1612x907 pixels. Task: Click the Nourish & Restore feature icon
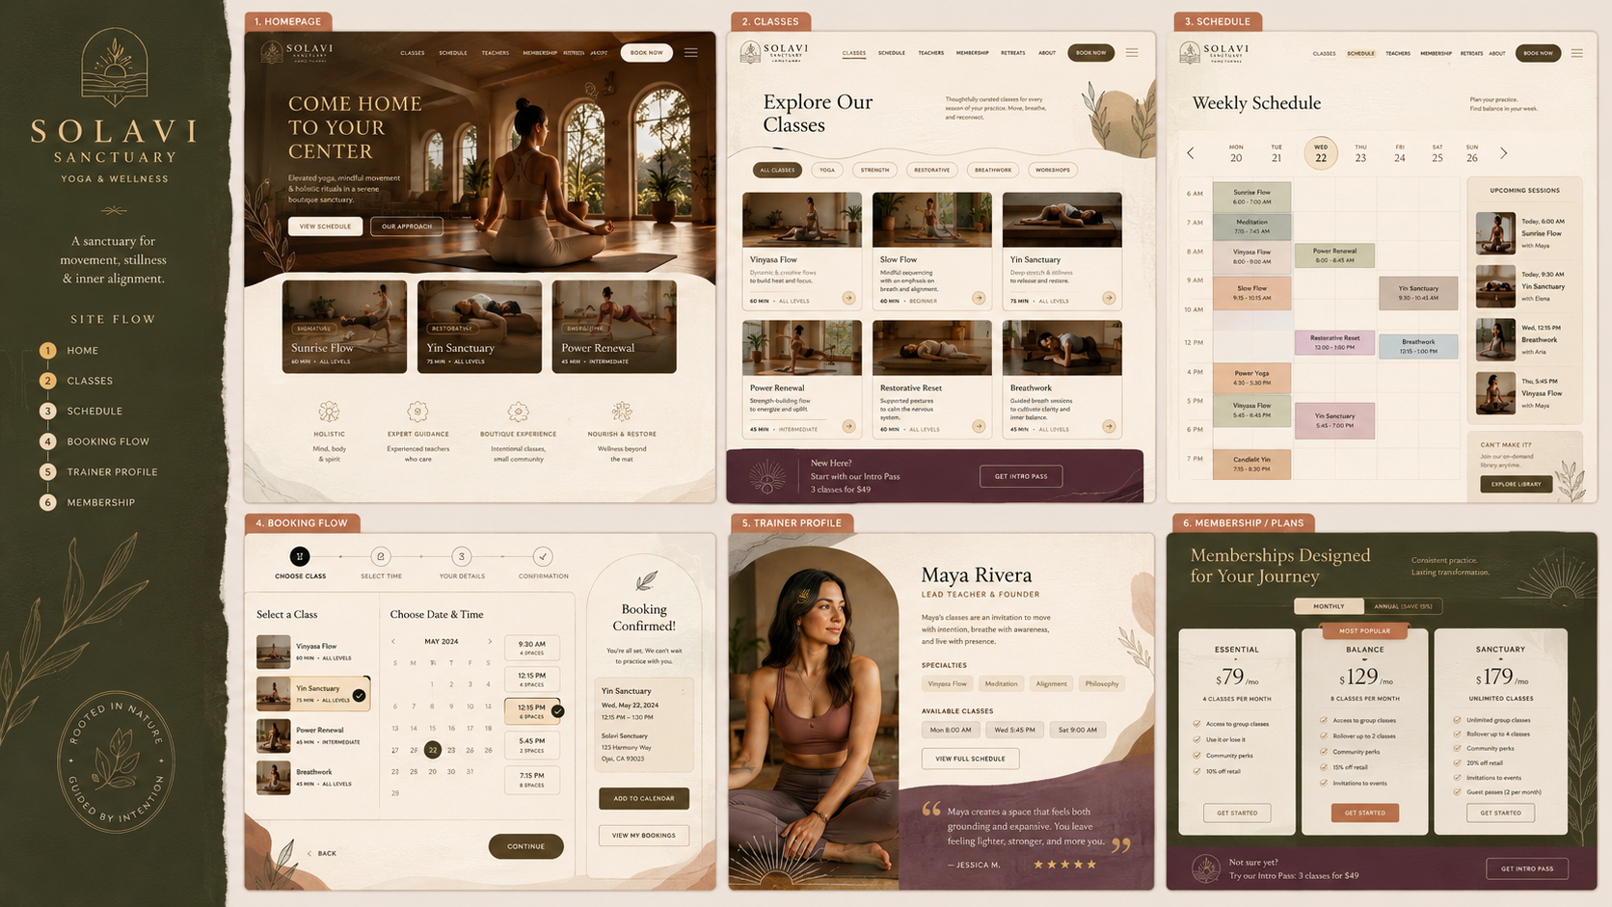click(622, 412)
